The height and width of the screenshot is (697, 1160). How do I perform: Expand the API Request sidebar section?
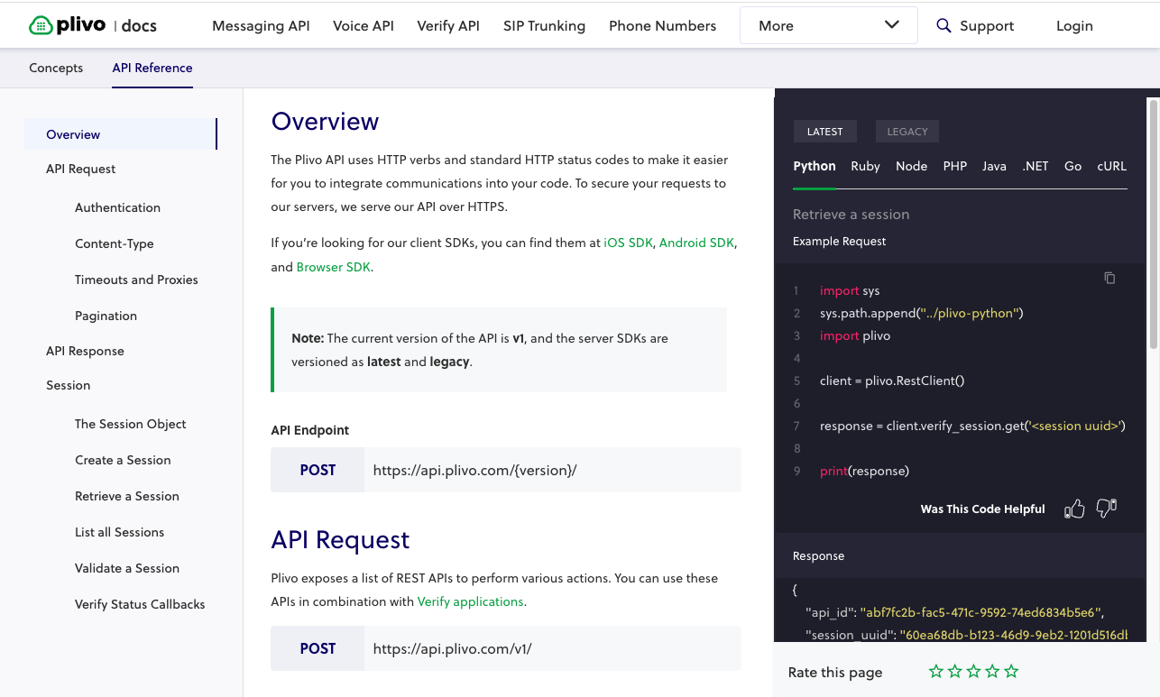click(x=81, y=169)
